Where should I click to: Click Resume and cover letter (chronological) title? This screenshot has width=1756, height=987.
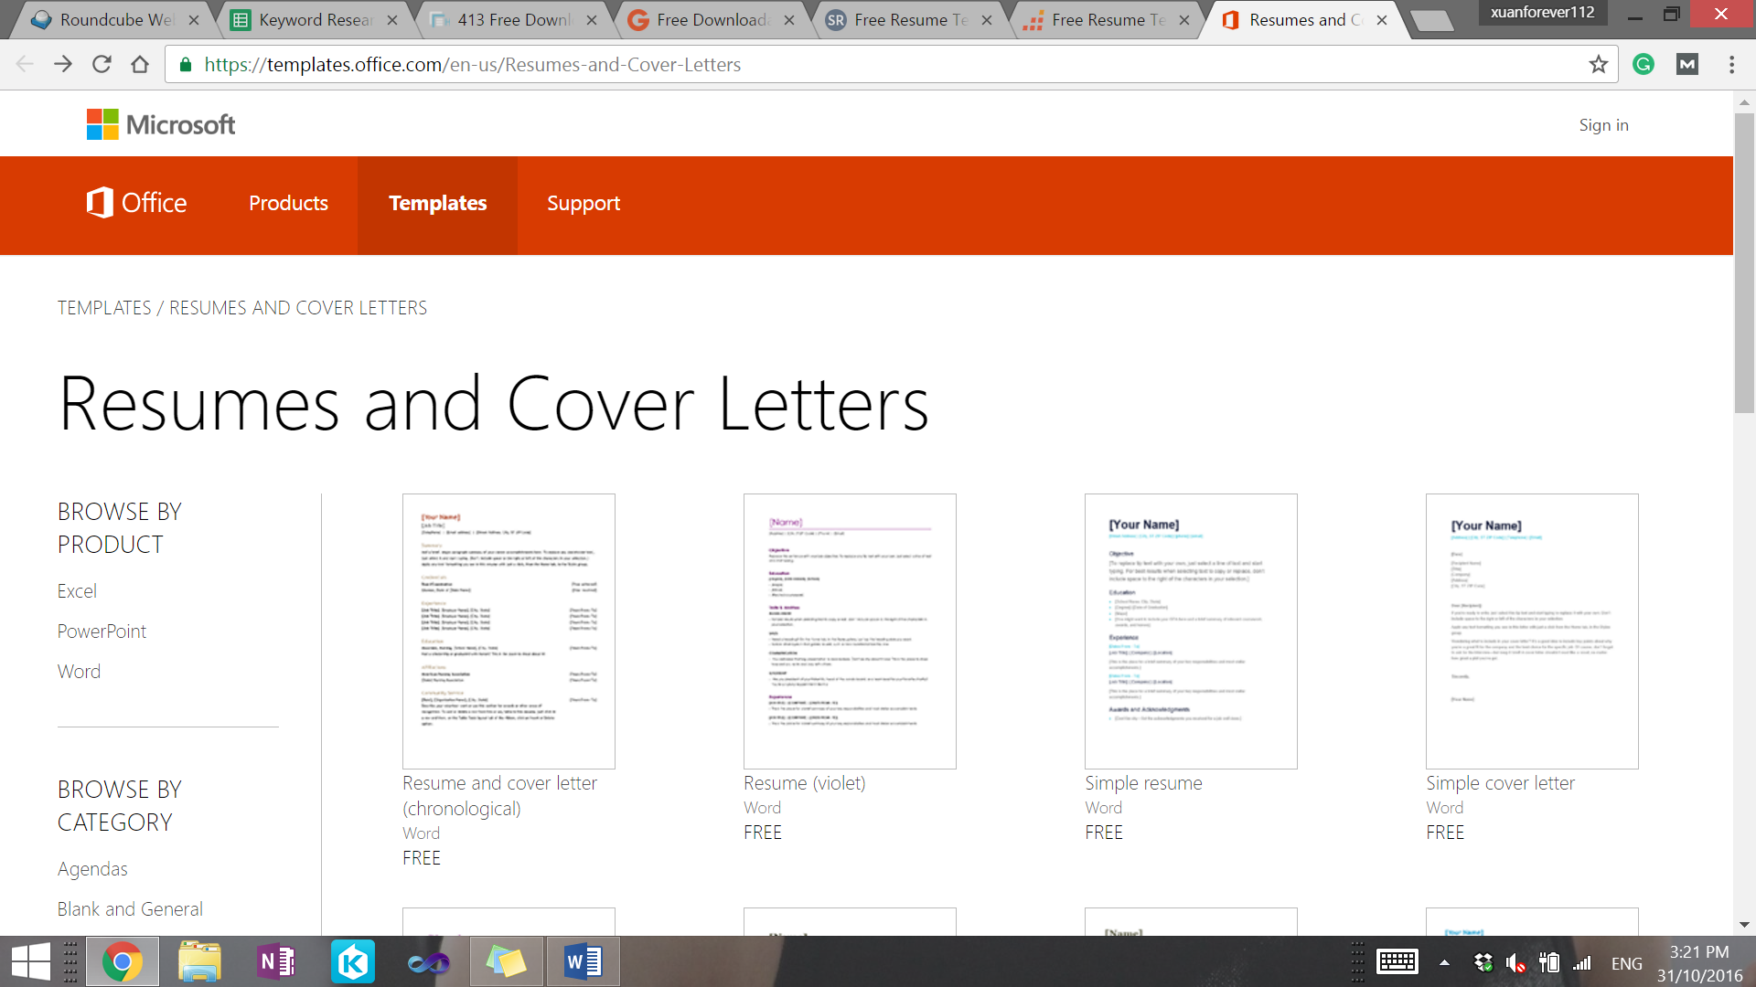499,796
